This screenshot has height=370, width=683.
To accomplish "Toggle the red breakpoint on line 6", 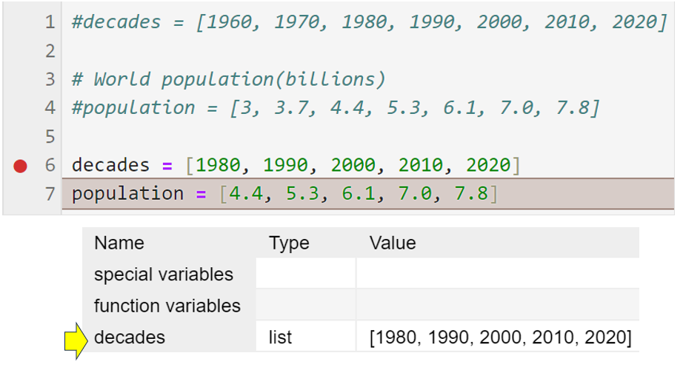I will (20, 166).
